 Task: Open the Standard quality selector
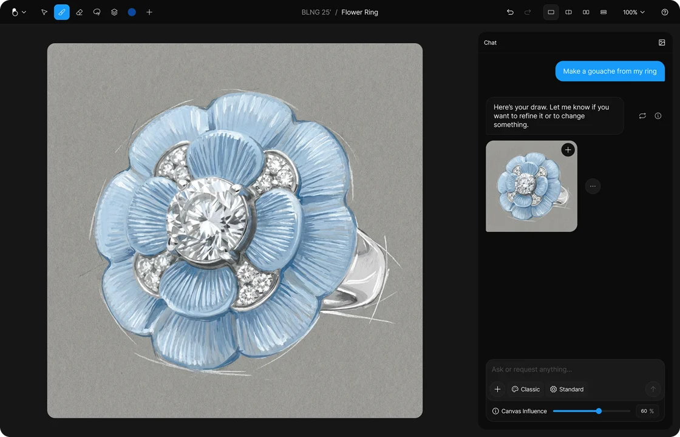click(x=567, y=389)
